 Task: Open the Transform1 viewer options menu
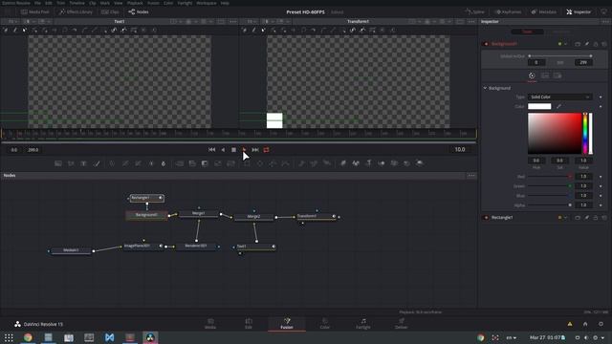point(471,21)
